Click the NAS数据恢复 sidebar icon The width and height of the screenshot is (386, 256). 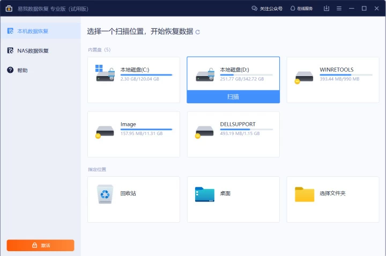[10, 50]
